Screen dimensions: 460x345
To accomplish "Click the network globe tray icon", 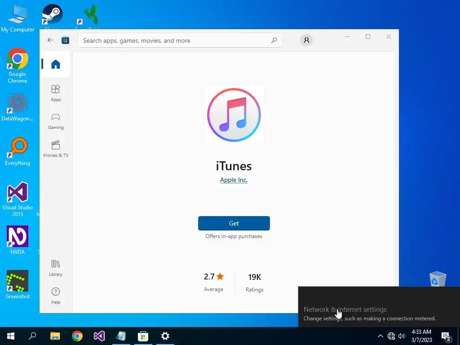I will [391, 336].
